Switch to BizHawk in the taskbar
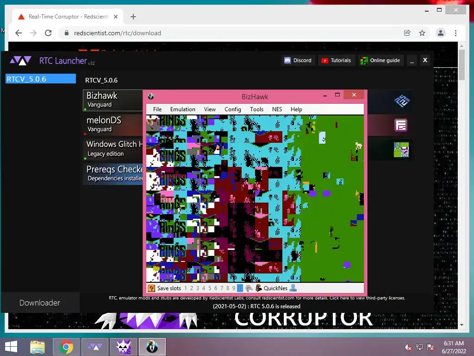 [152, 347]
